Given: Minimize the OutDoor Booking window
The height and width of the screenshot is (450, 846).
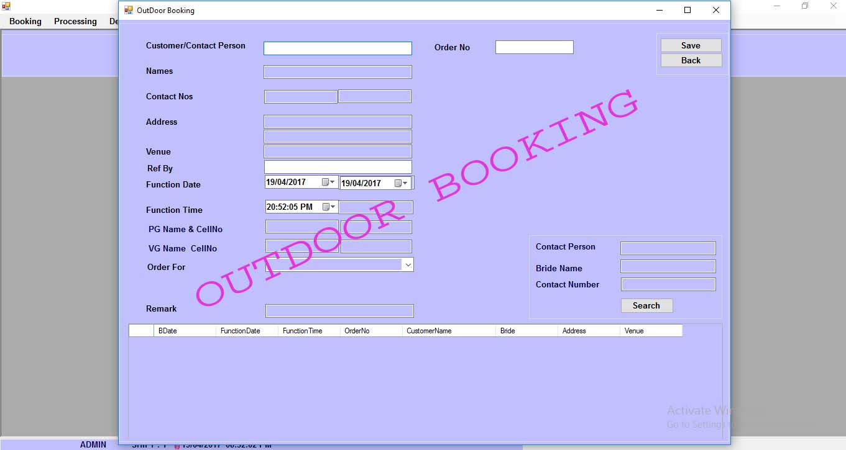Looking at the screenshot, I should pyautogui.click(x=659, y=10).
